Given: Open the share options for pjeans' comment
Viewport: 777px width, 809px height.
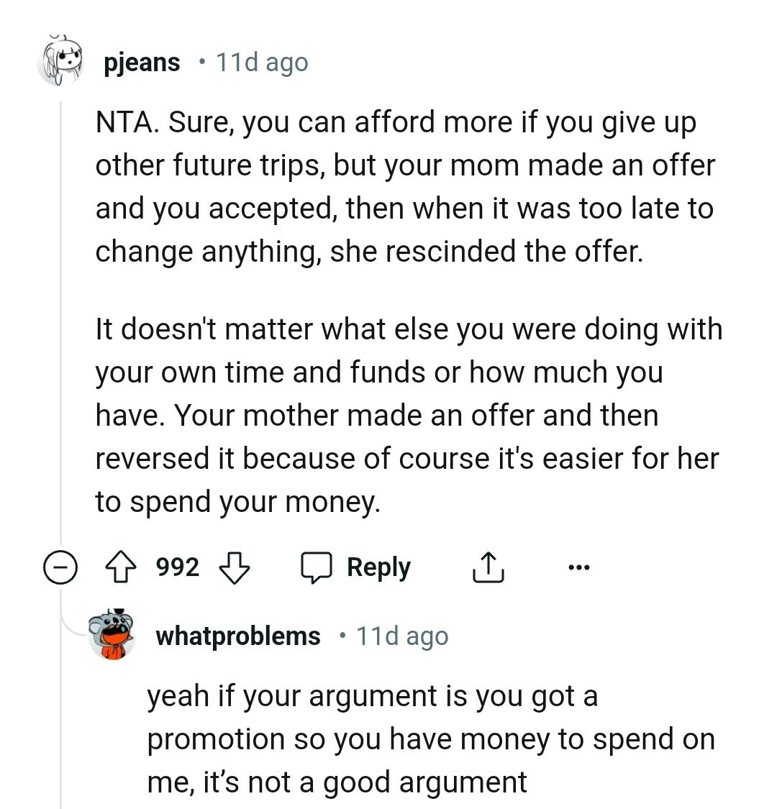Looking at the screenshot, I should click(488, 567).
